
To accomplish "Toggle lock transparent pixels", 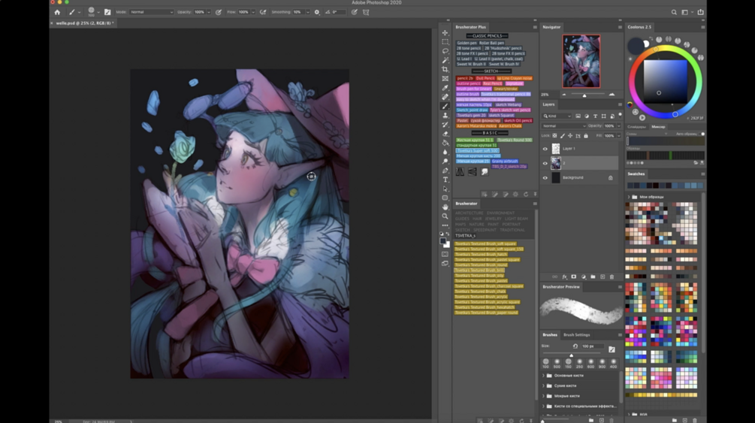I will [x=554, y=136].
